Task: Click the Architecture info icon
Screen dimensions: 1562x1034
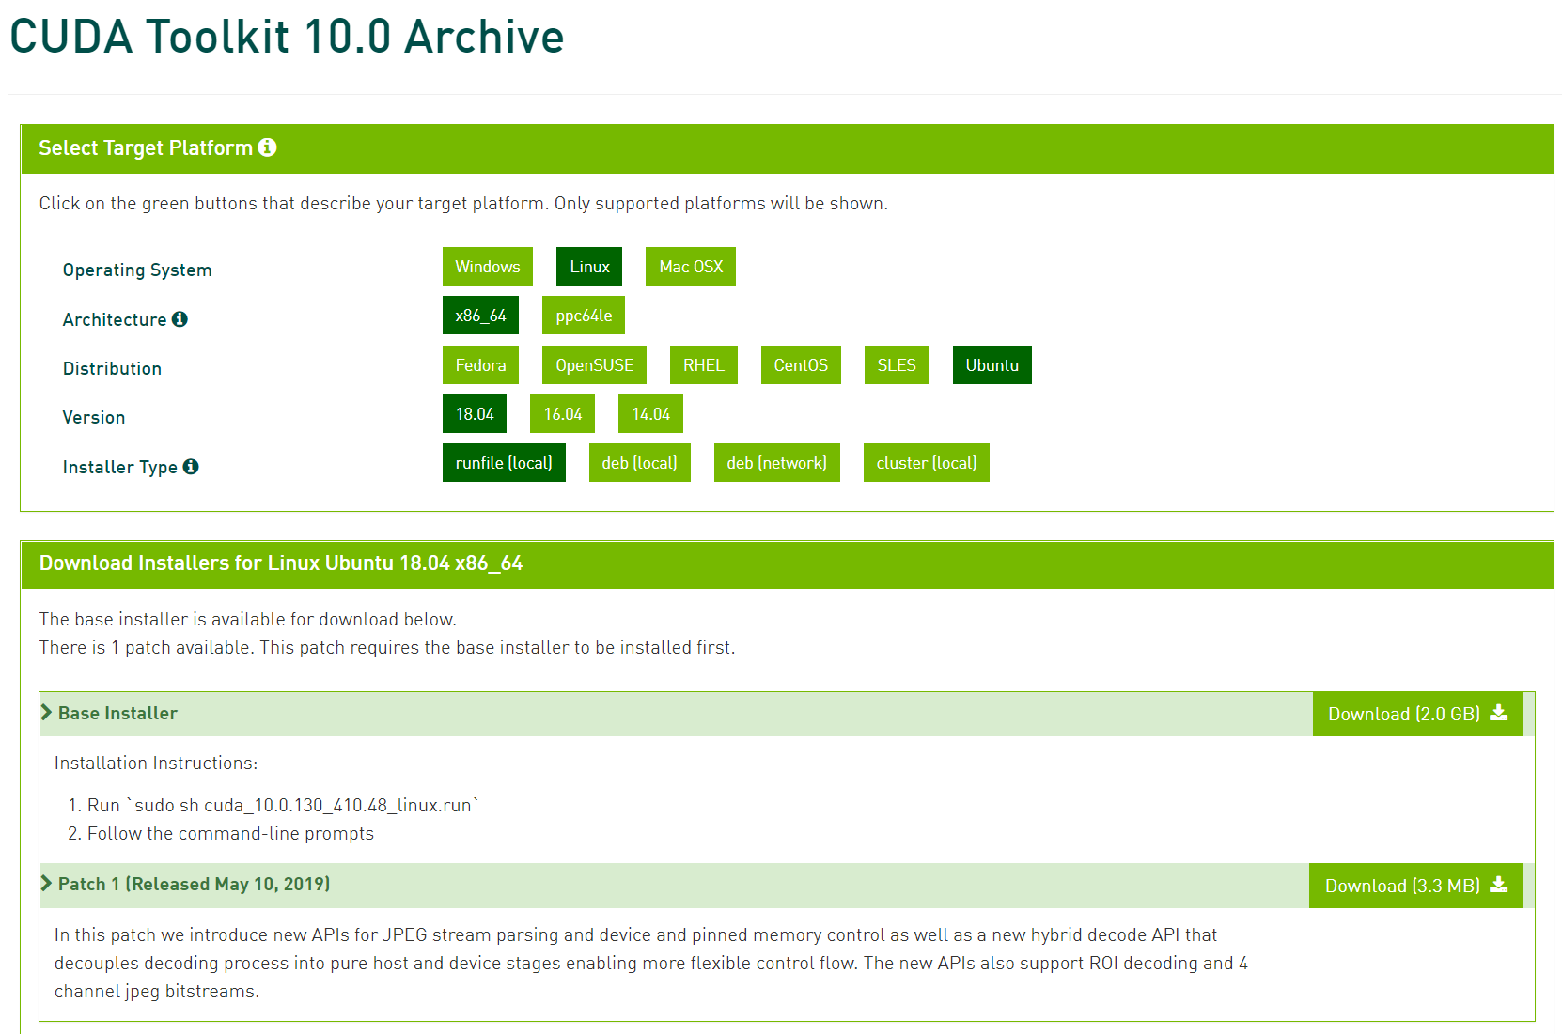Action: (x=180, y=319)
